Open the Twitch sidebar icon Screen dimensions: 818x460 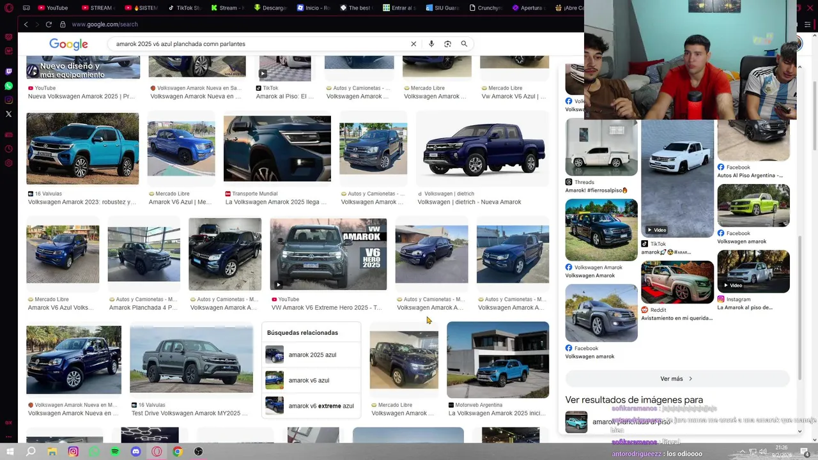click(x=8, y=72)
